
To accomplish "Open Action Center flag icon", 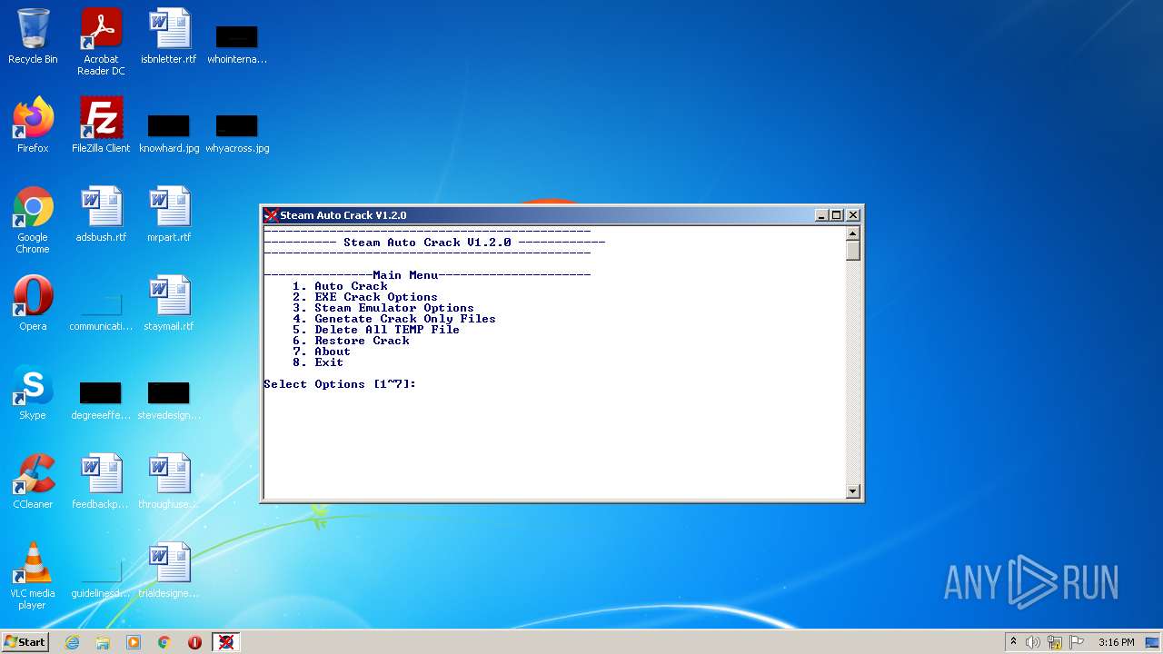I will point(1077,642).
